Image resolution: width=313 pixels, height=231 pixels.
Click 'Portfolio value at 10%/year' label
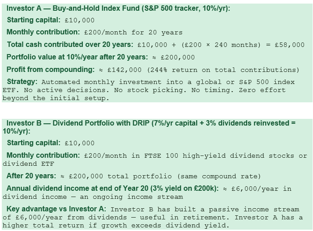pos(77,57)
